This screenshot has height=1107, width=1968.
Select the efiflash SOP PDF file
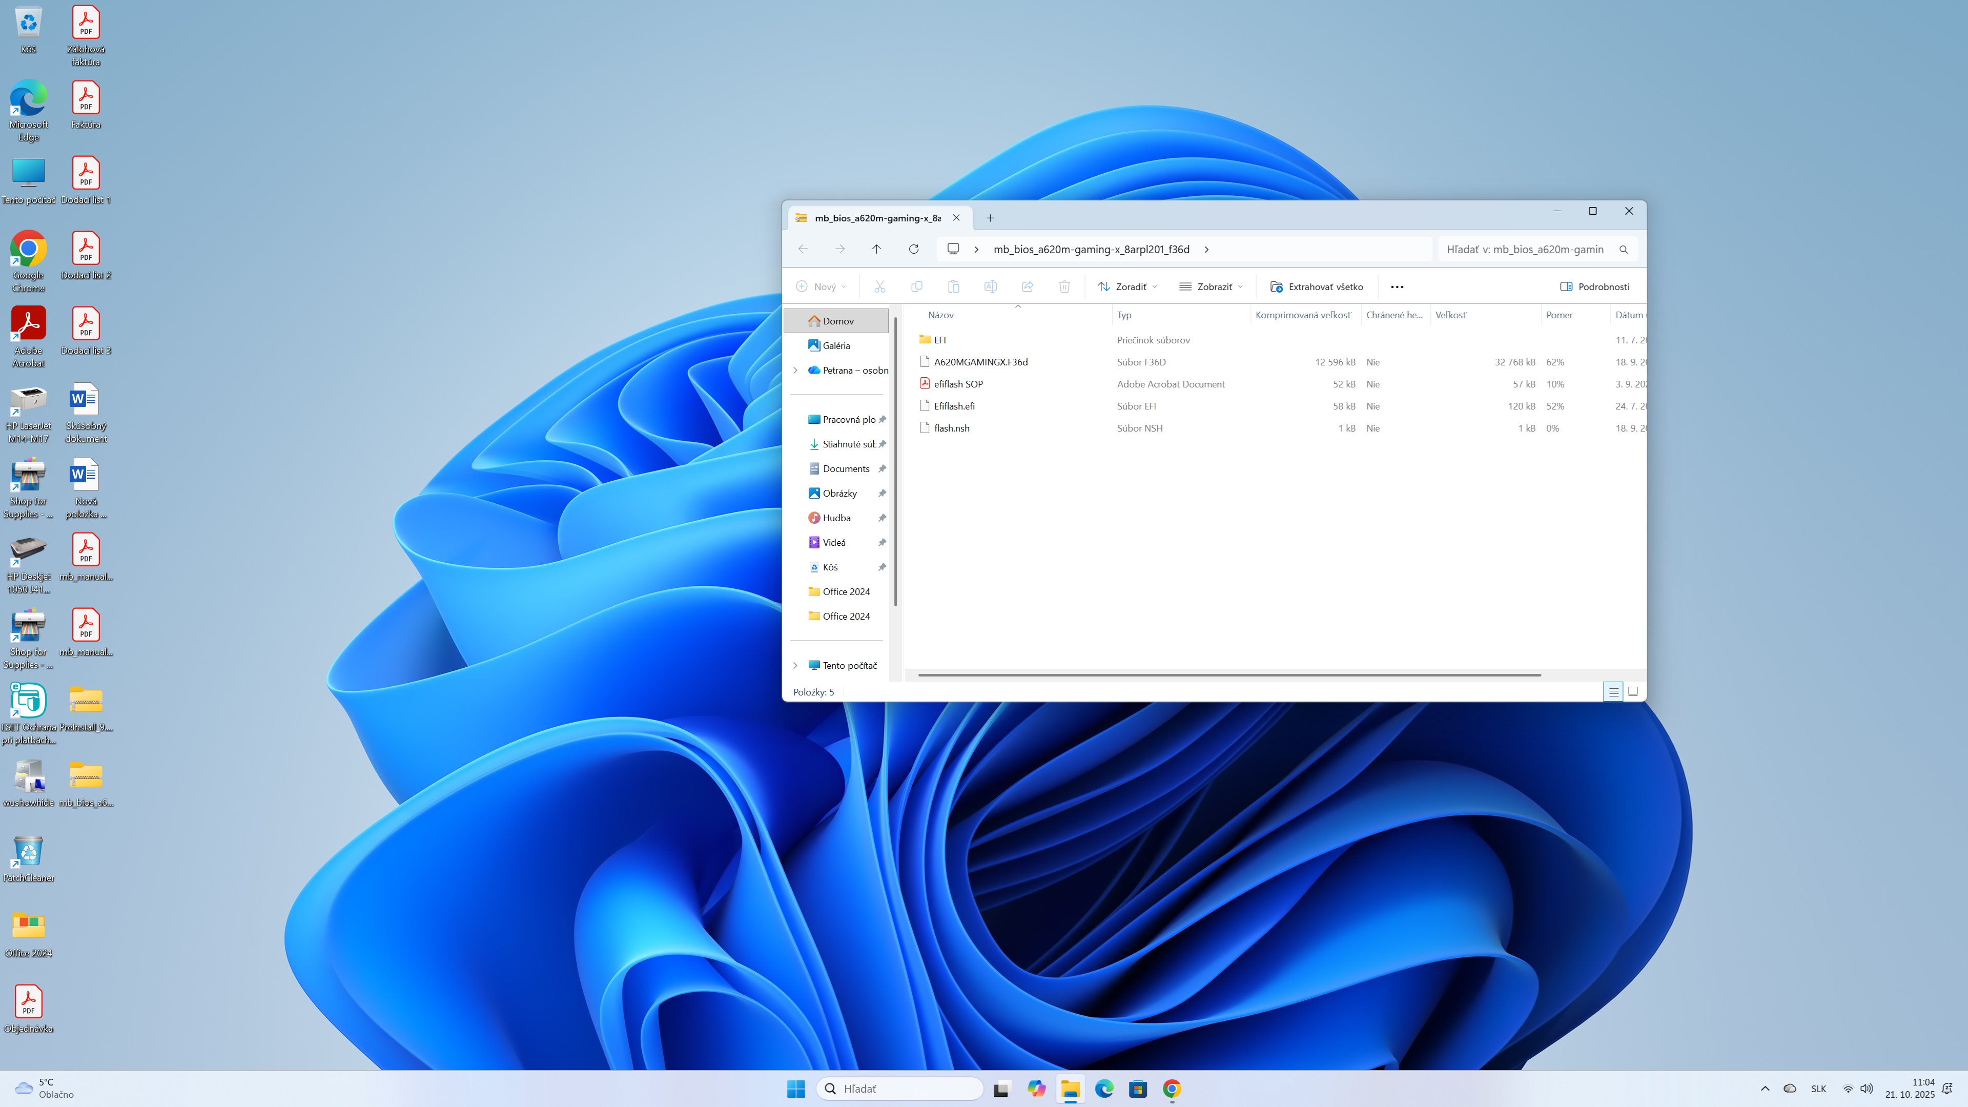958,384
